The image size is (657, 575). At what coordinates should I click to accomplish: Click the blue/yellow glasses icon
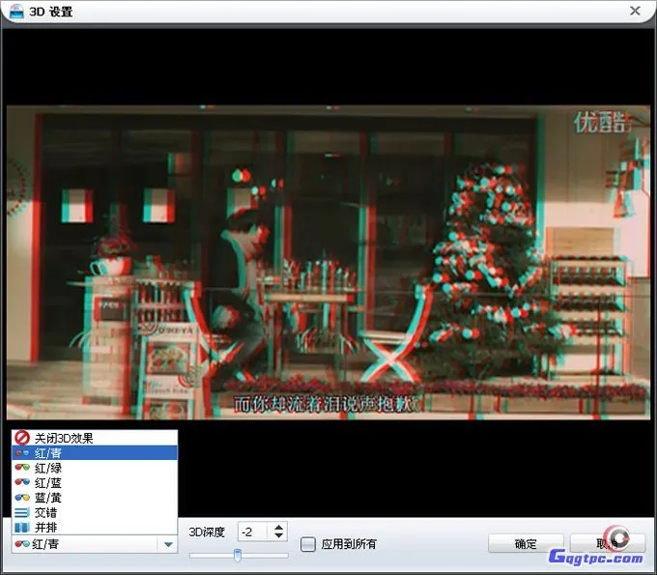(22, 498)
